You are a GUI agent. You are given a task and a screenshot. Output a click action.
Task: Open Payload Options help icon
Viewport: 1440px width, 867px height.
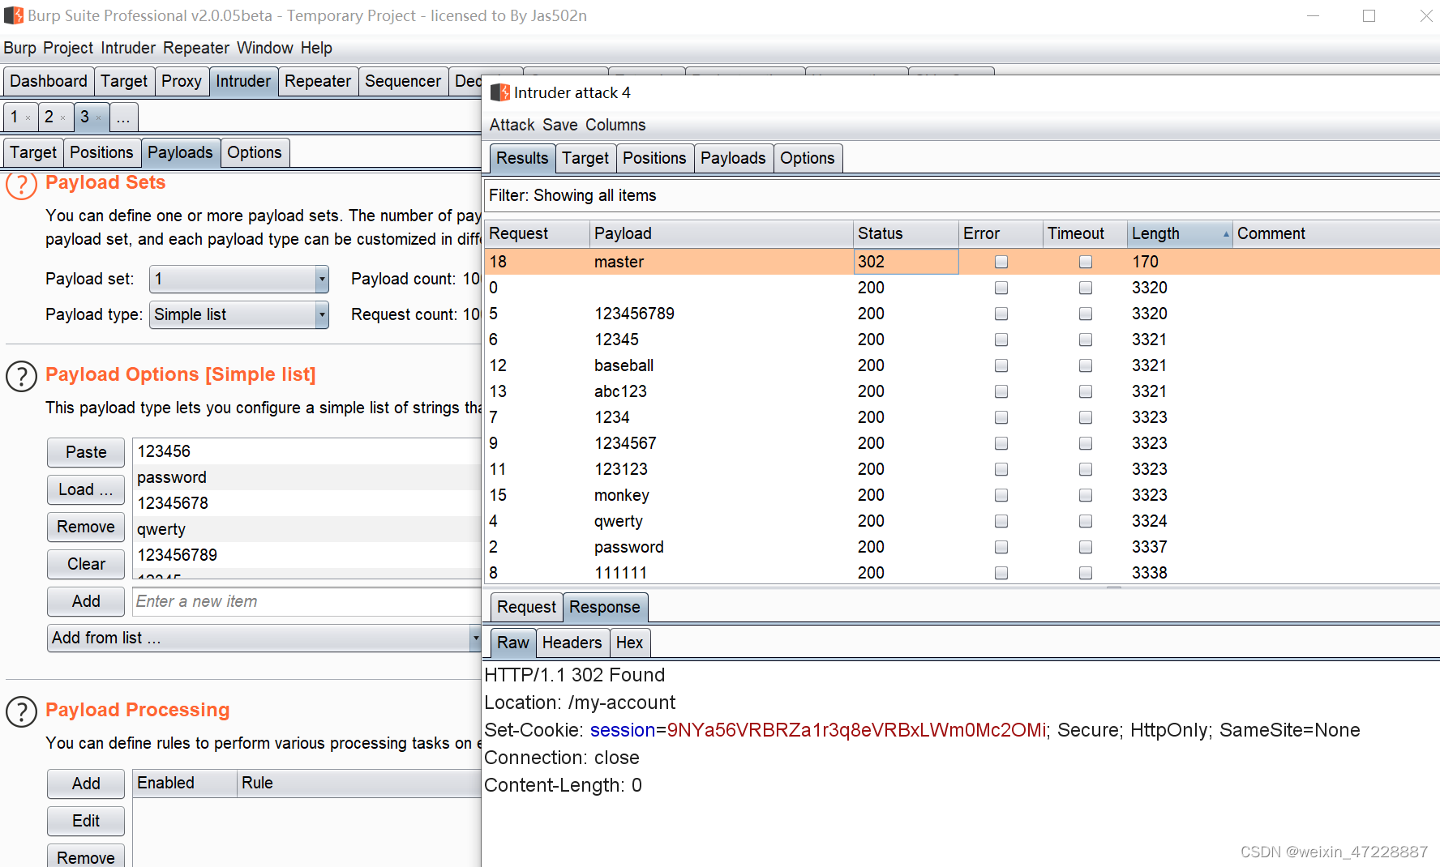pos(21,376)
